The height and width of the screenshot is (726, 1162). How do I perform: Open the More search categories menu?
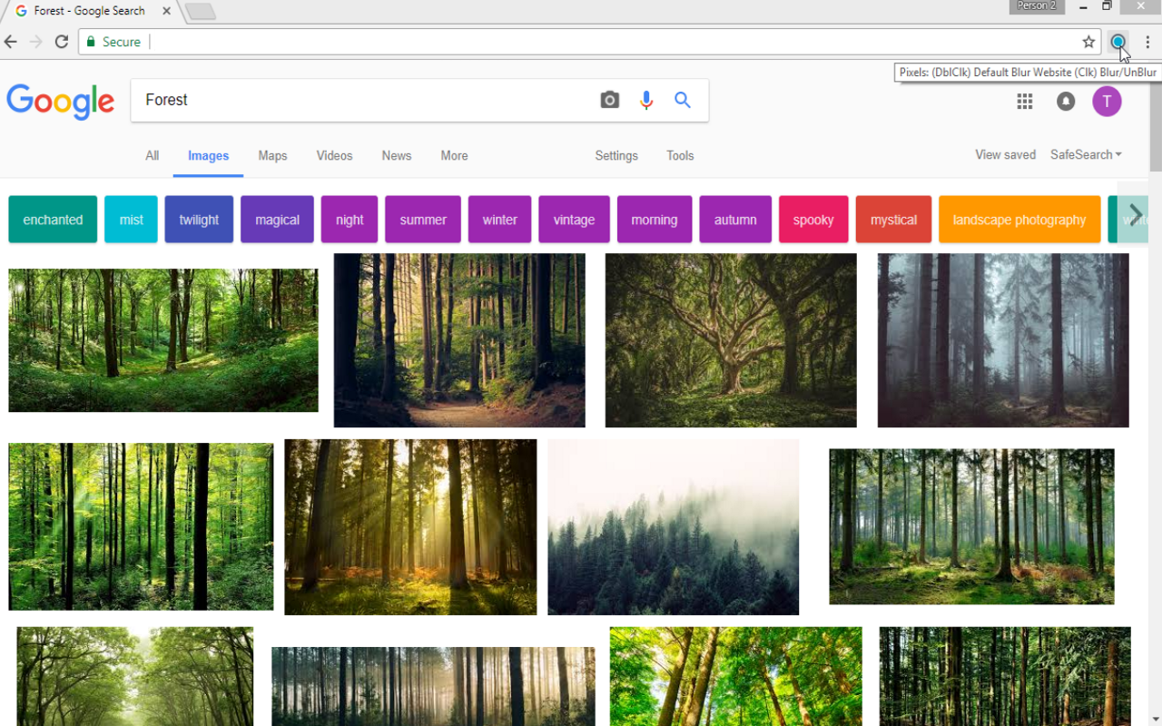pos(454,156)
